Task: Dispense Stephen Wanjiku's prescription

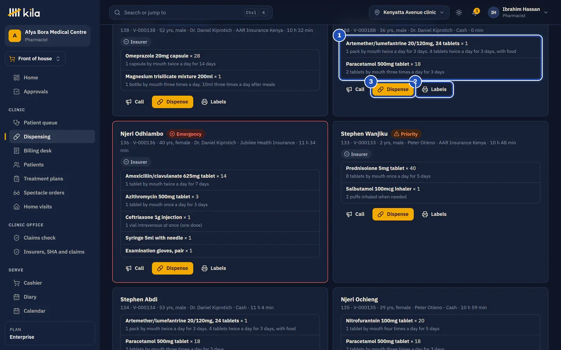Action: [x=393, y=214]
